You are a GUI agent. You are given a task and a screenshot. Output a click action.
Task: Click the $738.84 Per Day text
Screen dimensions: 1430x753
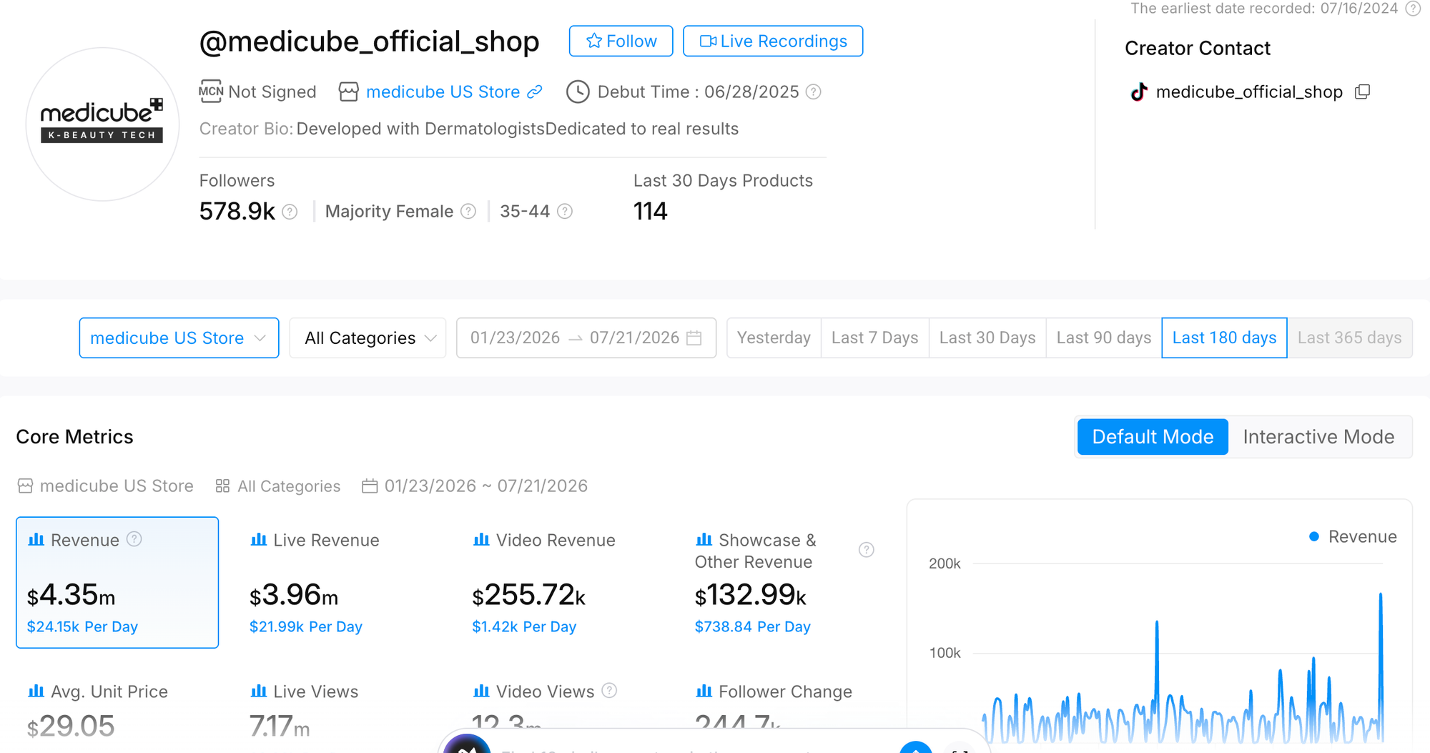(x=753, y=627)
